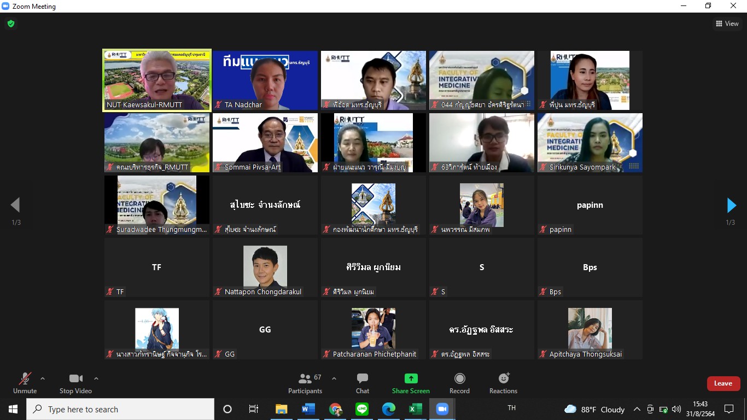Screen dimensions: 747x420
Task: Open Microsoft Word from the taskbar
Action: [x=308, y=409]
